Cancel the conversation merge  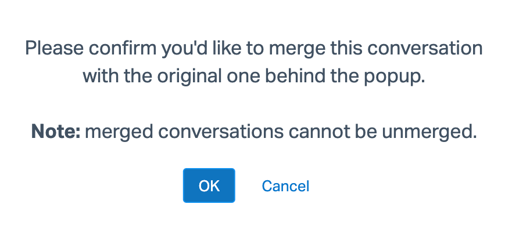click(285, 186)
